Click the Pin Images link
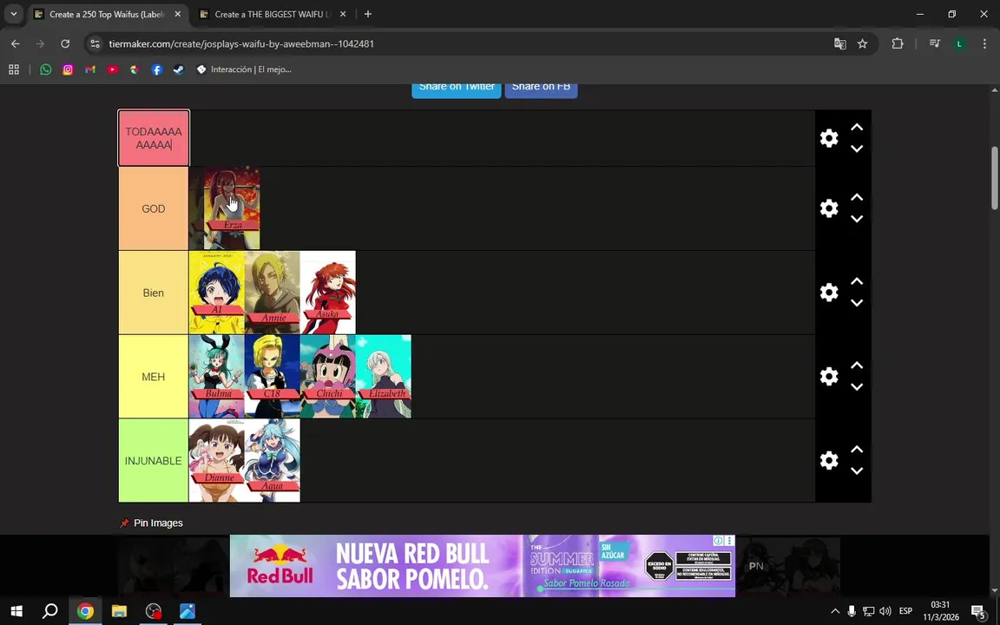The width and height of the screenshot is (1000, 625). tap(152, 523)
